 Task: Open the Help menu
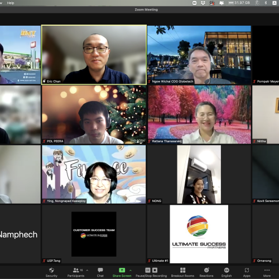pos(11,3)
